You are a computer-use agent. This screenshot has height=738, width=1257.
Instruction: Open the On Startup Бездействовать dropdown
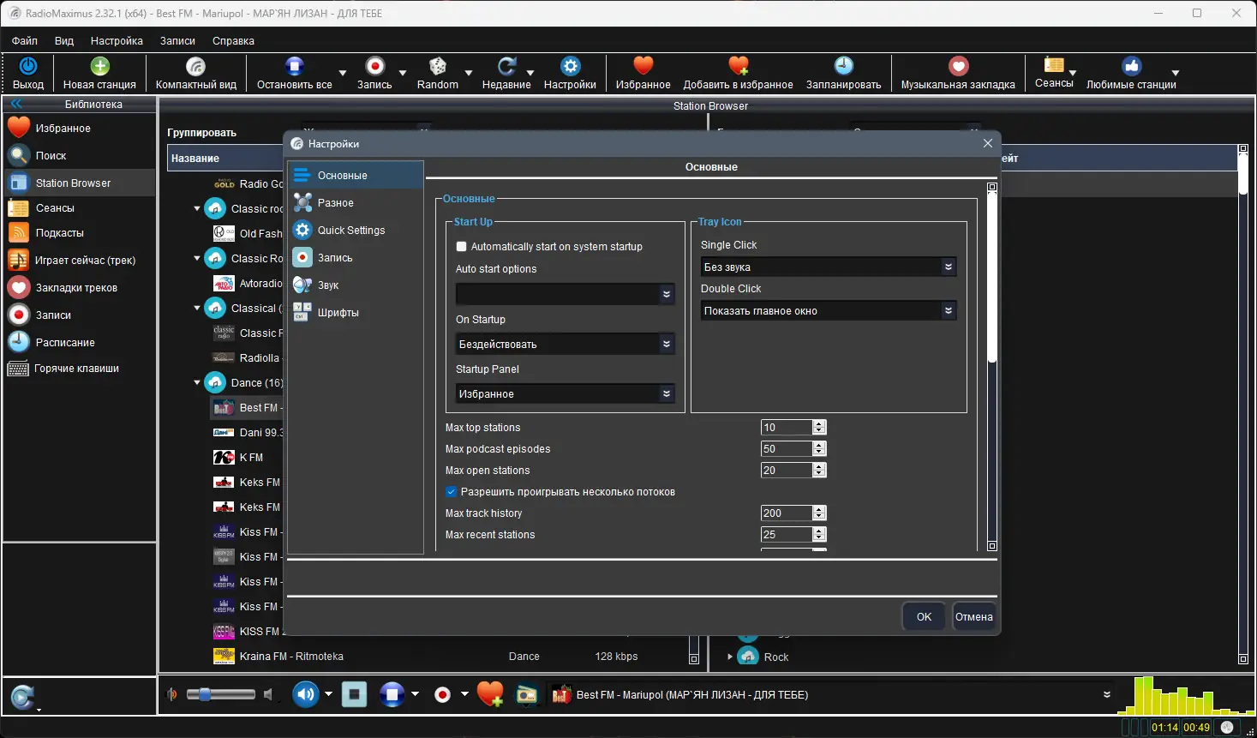pos(566,344)
